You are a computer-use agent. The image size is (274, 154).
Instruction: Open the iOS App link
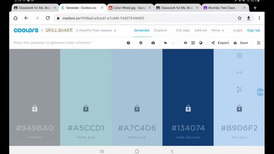(x=183, y=30)
